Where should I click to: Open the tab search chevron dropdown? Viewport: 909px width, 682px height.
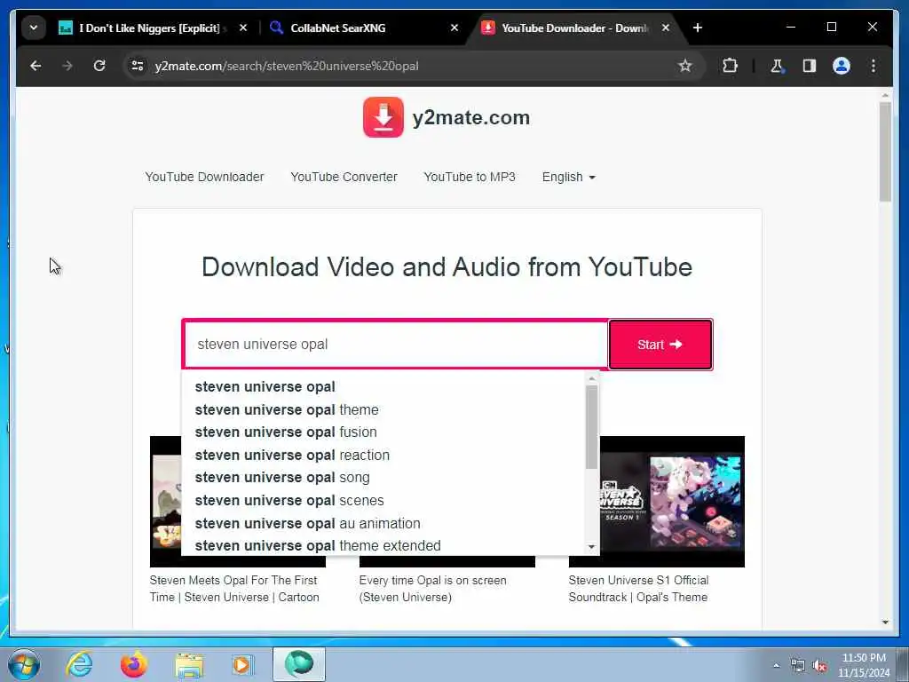point(34,28)
